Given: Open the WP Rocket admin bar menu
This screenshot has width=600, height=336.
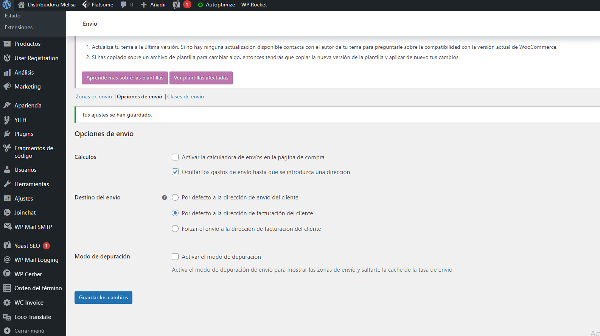Looking at the screenshot, I should click(x=254, y=5).
